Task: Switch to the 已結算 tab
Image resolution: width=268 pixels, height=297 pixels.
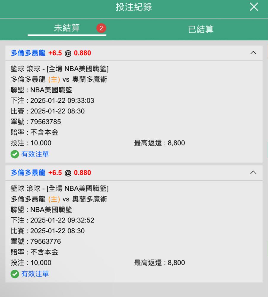Action: coord(201,29)
